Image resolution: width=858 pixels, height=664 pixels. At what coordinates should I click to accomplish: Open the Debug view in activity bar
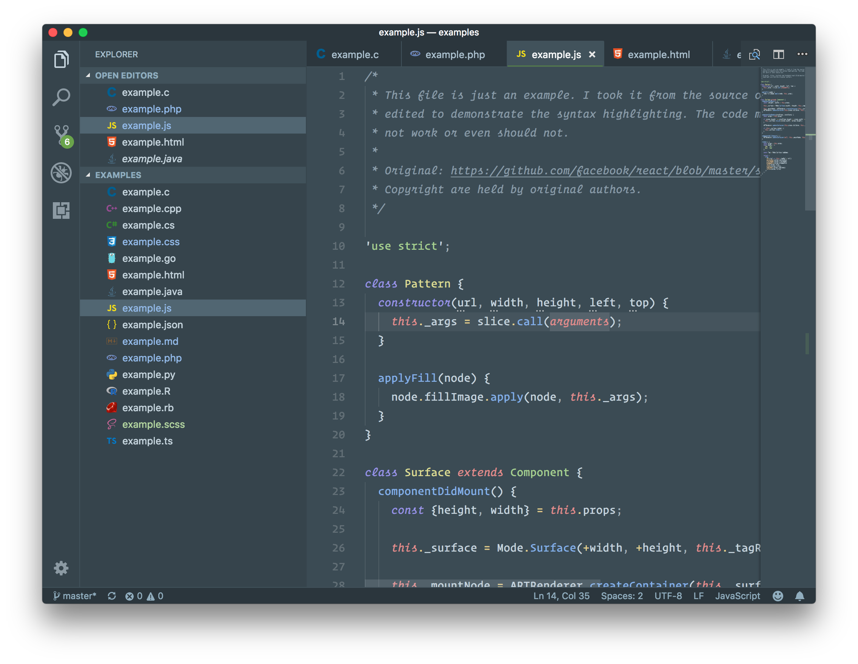pos(61,172)
